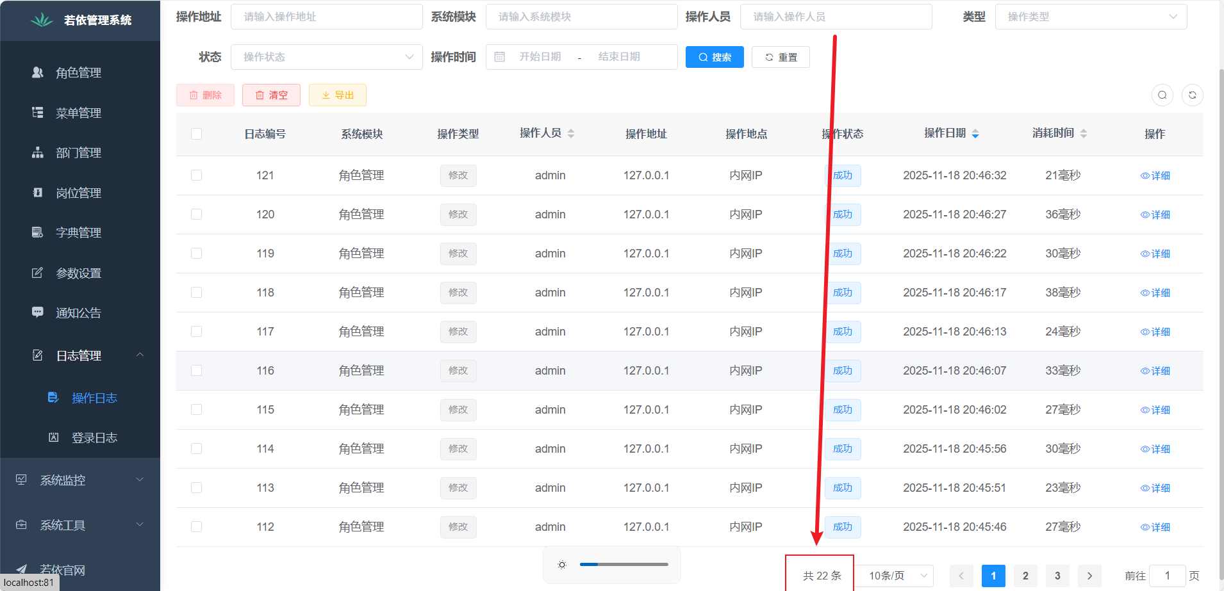Check the row for log 118
Screen dimensions: 1224x591
[197, 293]
